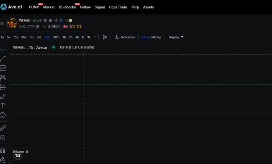Select the projection forecasting tool
The width and height of the screenshot is (272, 164).
click(x=3, y=87)
